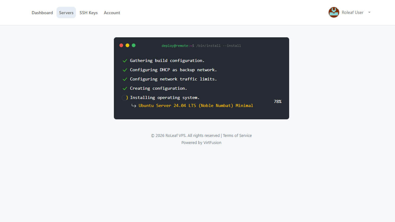This screenshot has width=395, height=222.
Task: Click checkmark next to Creating configuration
Action: [125, 88]
